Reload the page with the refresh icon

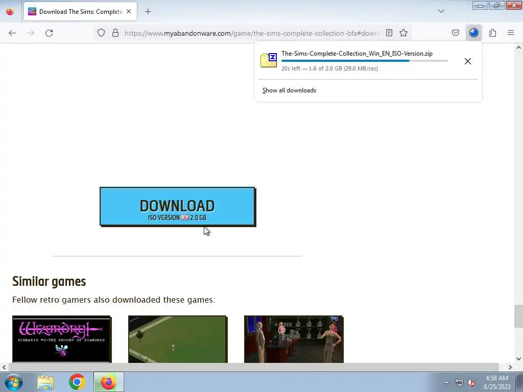click(x=49, y=33)
